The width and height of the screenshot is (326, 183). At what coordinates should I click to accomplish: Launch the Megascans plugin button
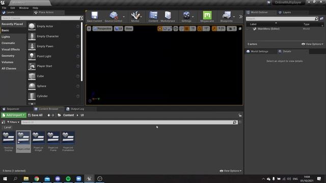pos(207,17)
